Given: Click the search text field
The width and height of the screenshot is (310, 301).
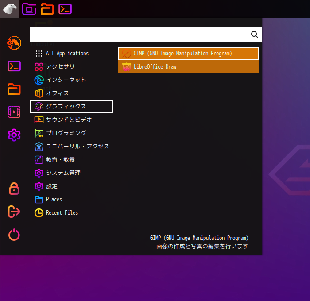Looking at the screenshot, I should [146, 35].
